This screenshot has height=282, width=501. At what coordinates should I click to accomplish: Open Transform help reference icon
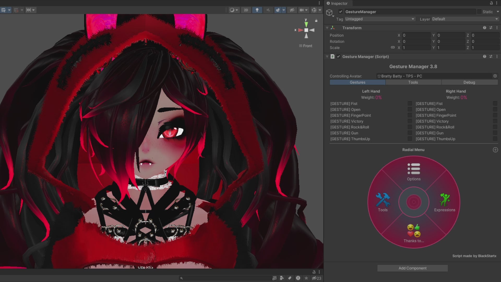pos(485,28)
